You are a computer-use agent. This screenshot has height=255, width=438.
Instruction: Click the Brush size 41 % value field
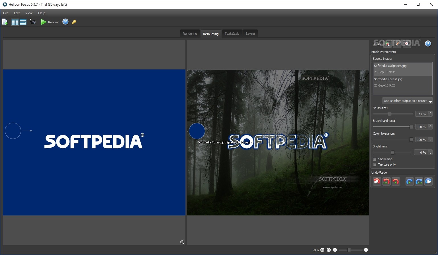pos(422,114)
